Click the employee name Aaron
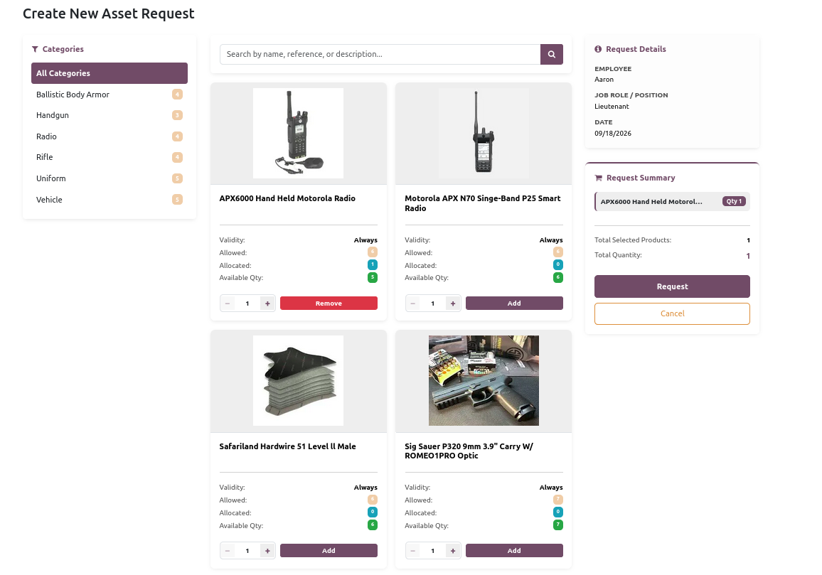Viewport: 822px width, 575px height. click(x=604, y=80)
